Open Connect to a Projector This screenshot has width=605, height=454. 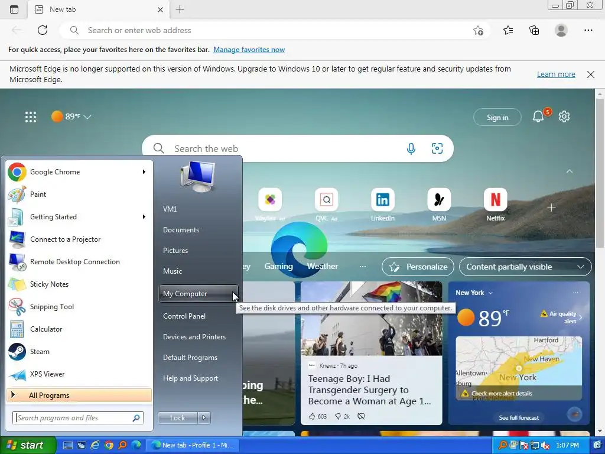coord(79,239)
